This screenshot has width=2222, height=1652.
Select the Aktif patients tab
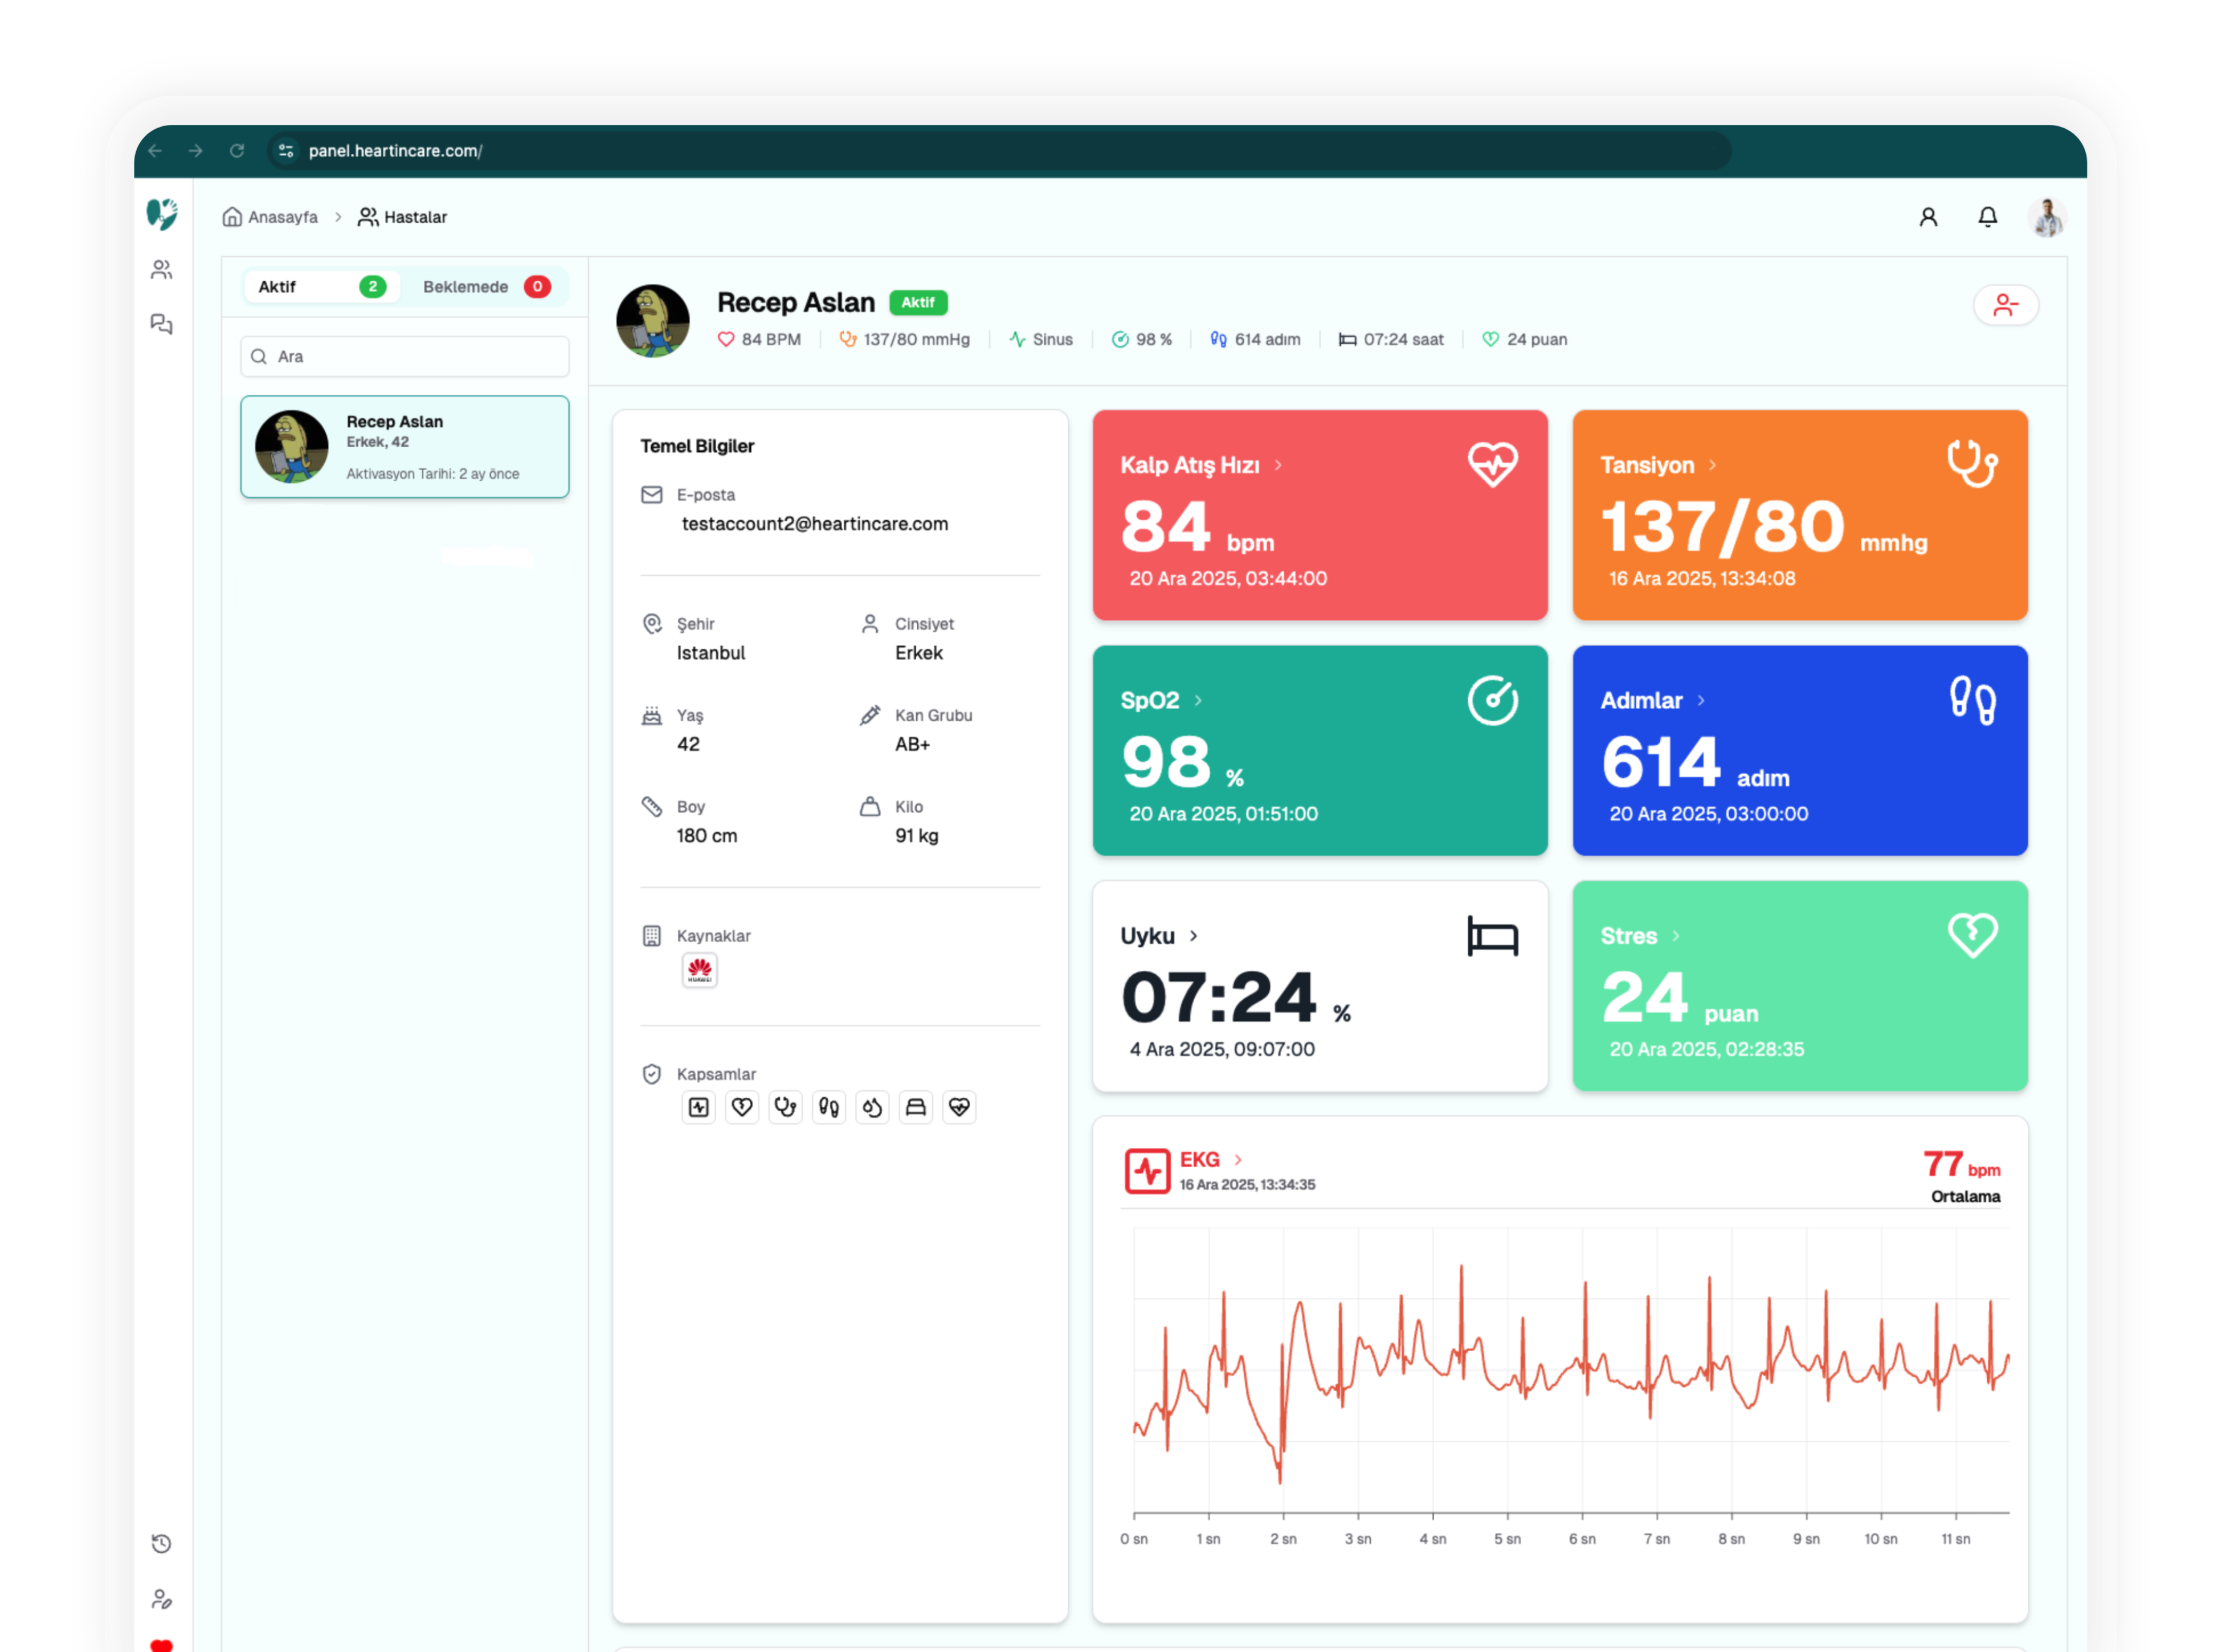click(320, 287)
